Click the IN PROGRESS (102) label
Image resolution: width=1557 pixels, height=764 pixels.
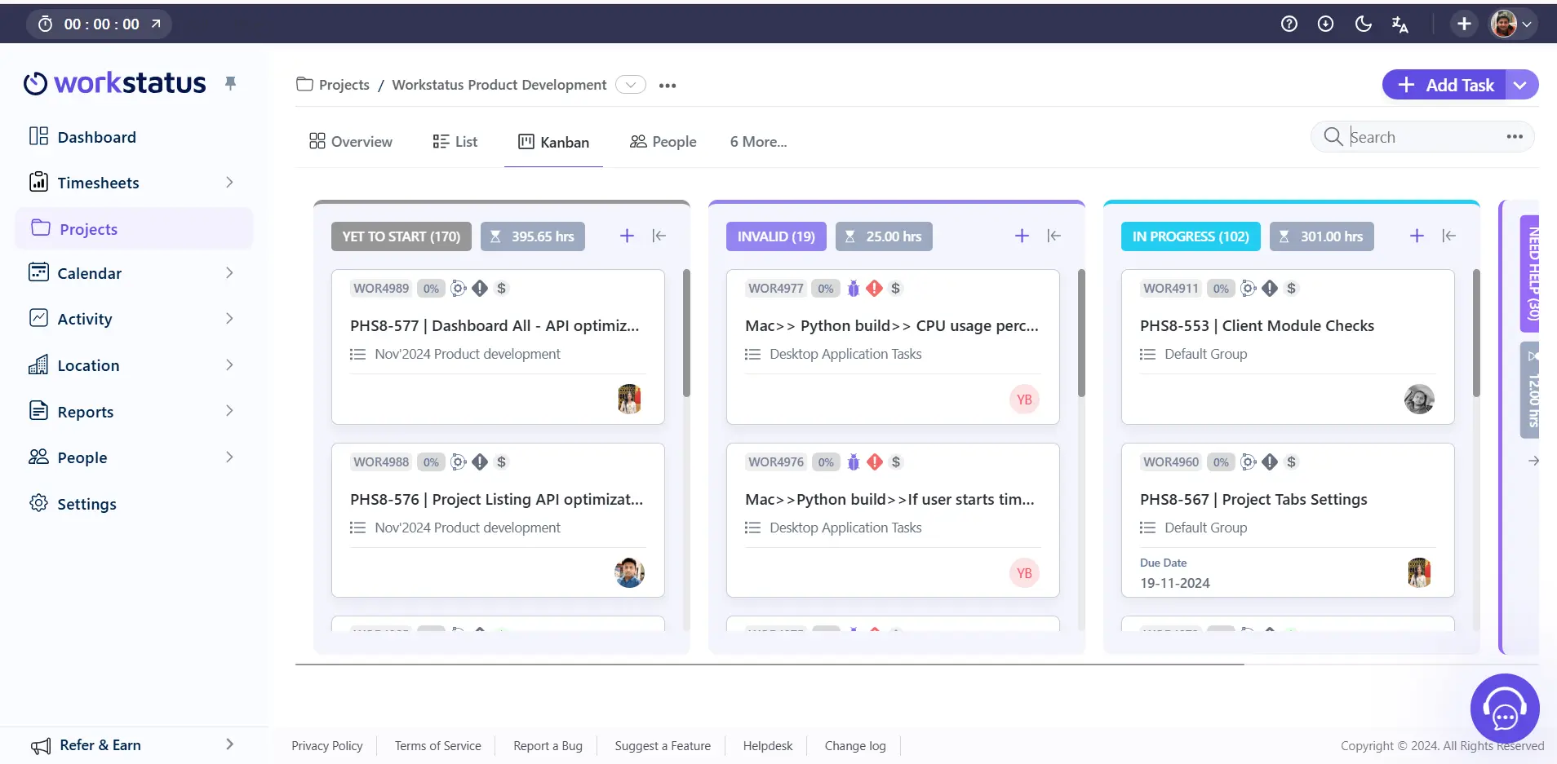(x=1191, y=236)
